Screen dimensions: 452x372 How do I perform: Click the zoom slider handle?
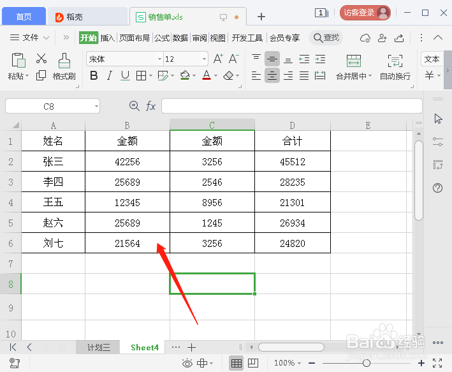367,363
